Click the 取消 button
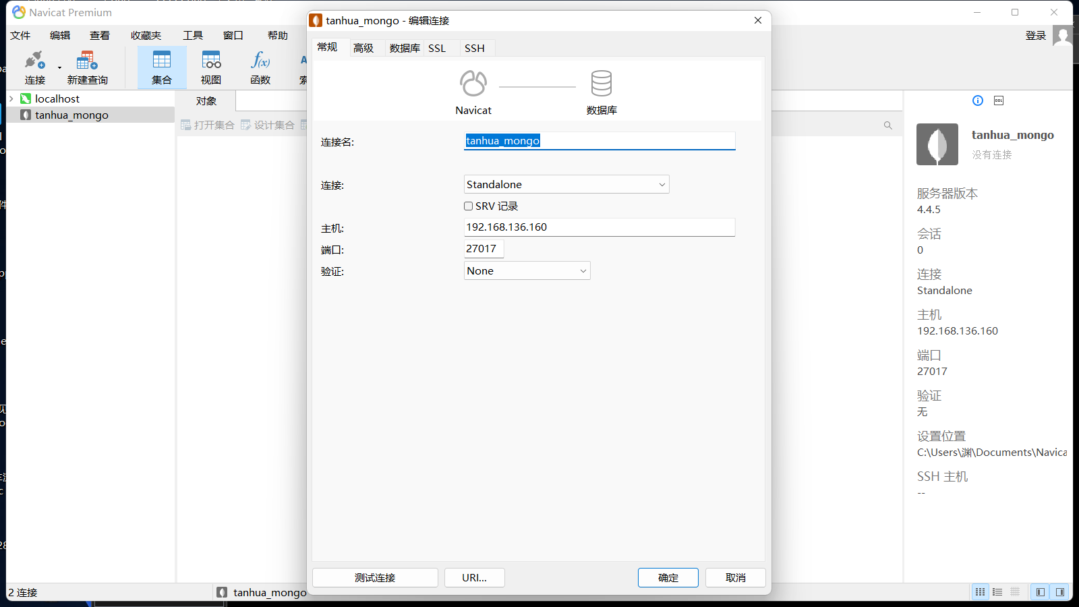 pos(736,578)
